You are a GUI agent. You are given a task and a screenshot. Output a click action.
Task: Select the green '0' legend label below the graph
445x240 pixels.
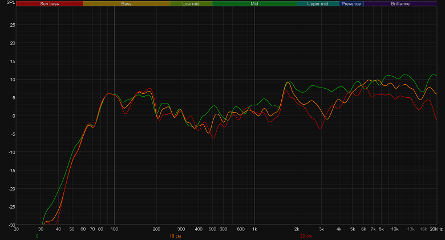pos(37,236)
